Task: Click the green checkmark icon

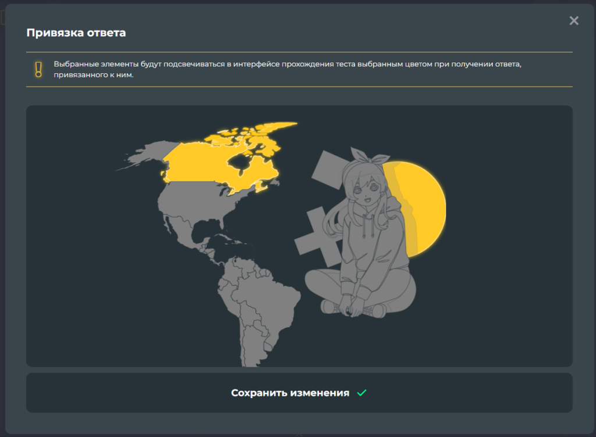Action: 361,393
